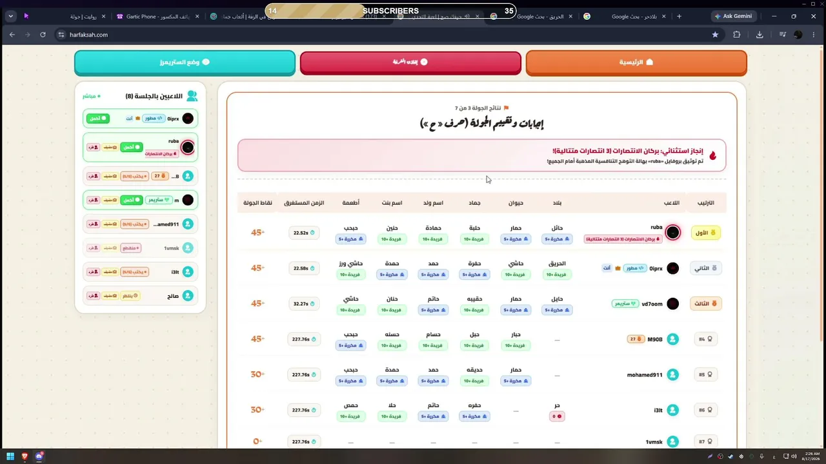Viewport: 826px width, 464px height.
Task: Go back with the browser back arrow
Action: coord(12,35)
